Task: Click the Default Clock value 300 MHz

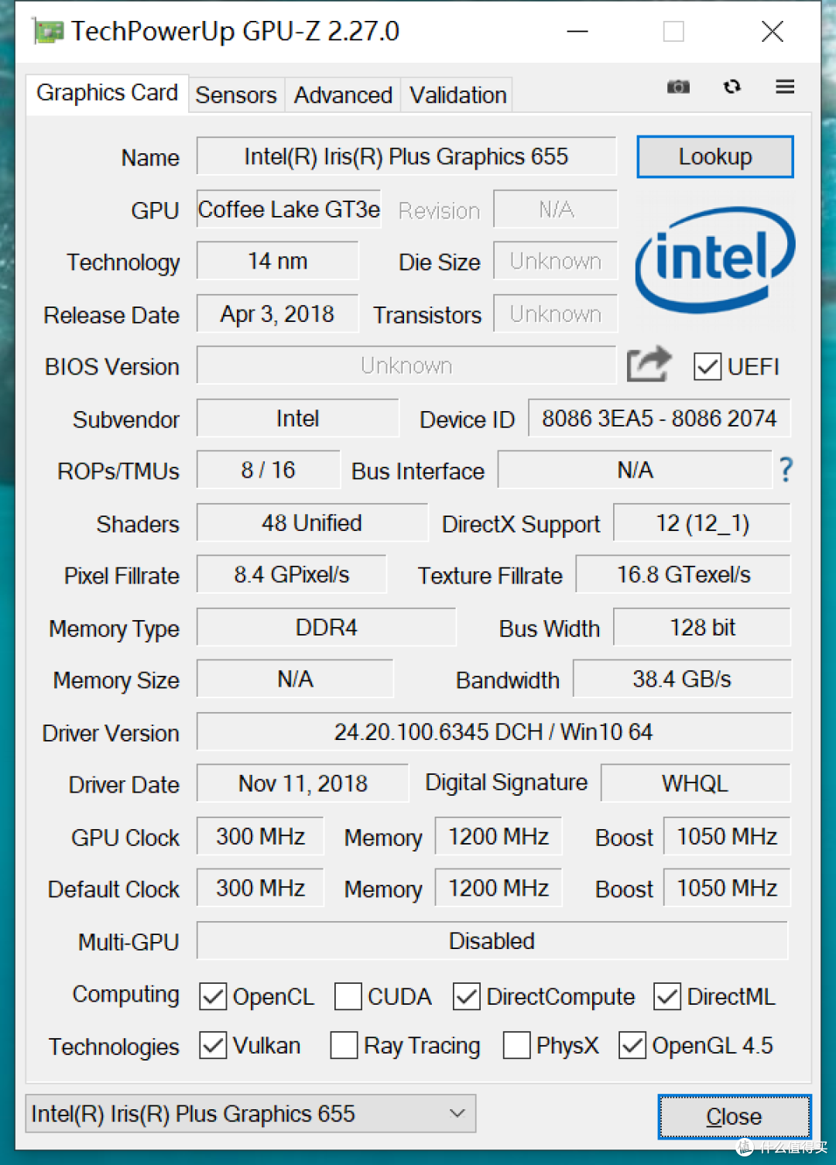Action: coord(260,888)
